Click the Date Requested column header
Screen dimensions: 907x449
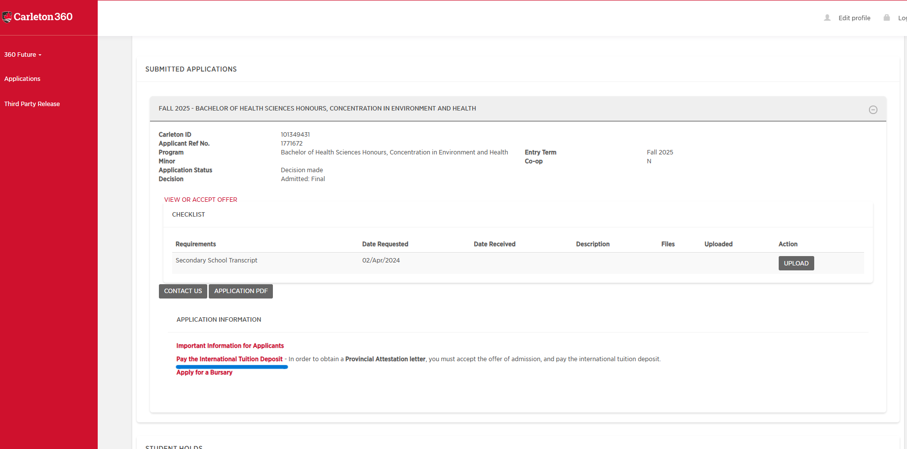point(385,244)
